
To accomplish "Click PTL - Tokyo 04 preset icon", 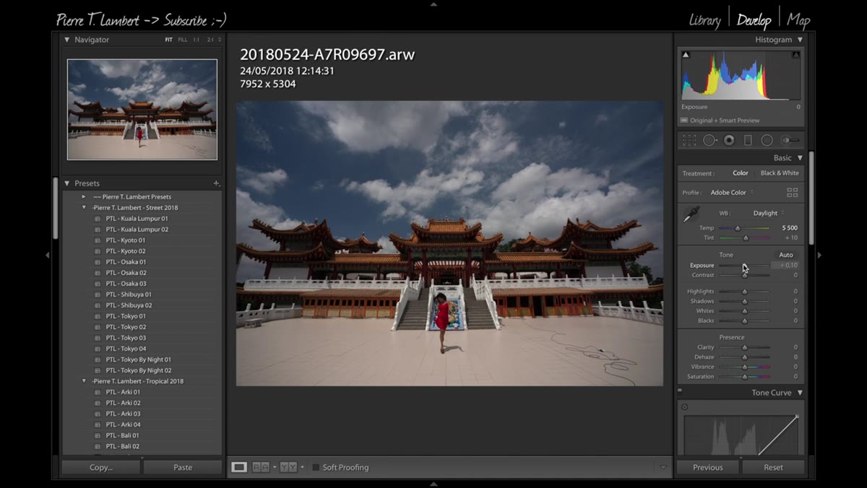I will pyautogui.click(x=98, y=349).
